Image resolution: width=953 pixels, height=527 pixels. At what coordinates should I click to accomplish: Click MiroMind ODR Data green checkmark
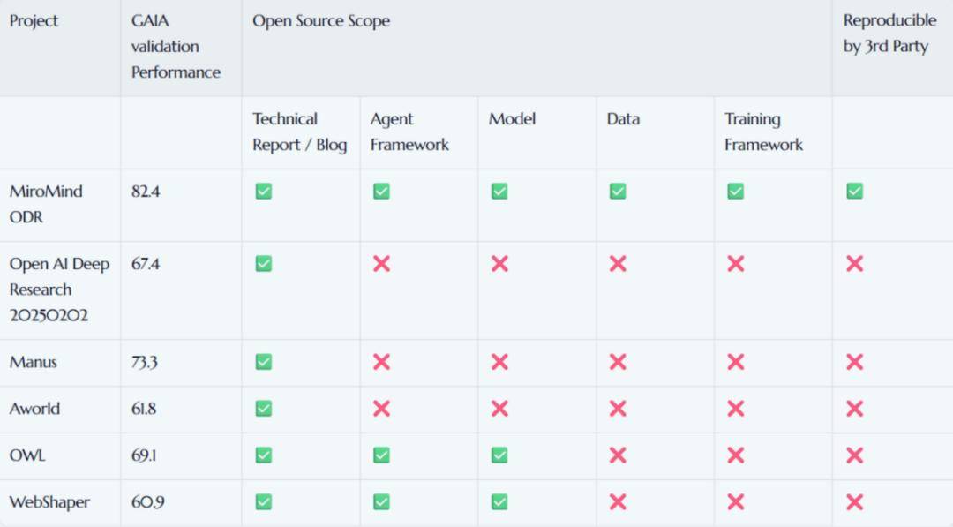[x=618, y=191]
